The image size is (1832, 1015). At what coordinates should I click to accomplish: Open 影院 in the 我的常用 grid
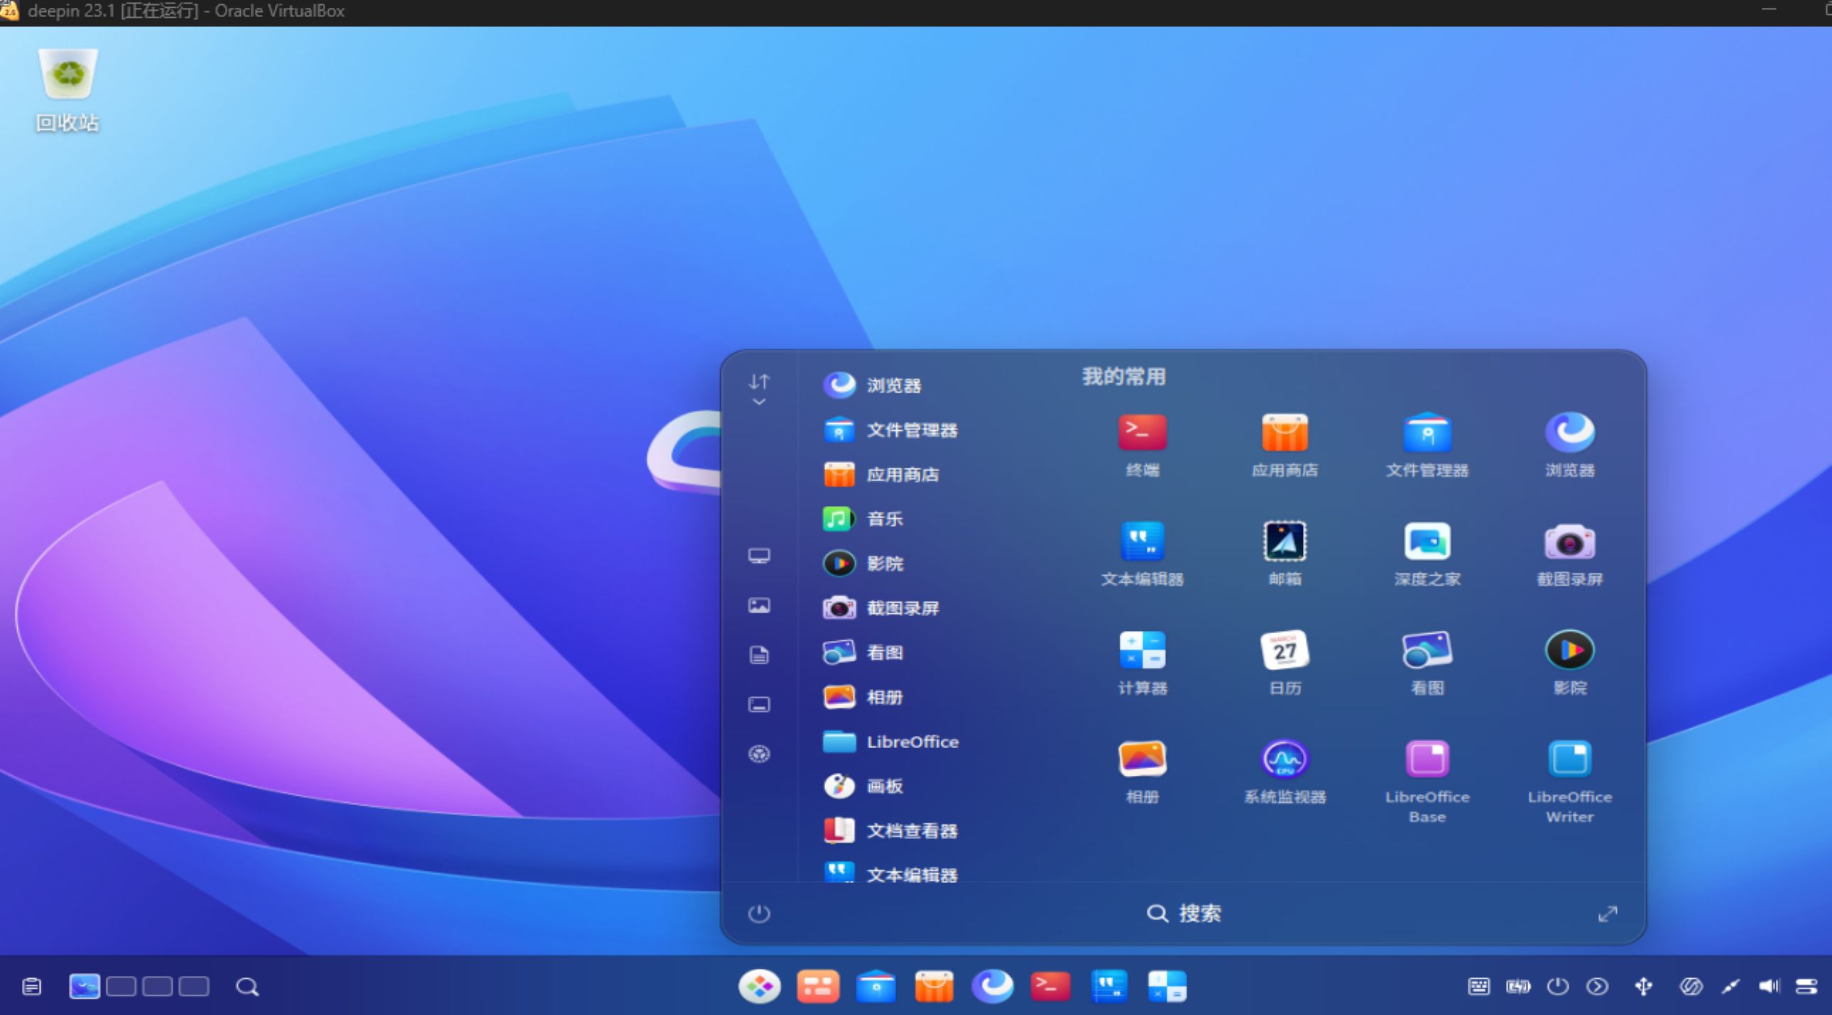tap(1569, 651)
